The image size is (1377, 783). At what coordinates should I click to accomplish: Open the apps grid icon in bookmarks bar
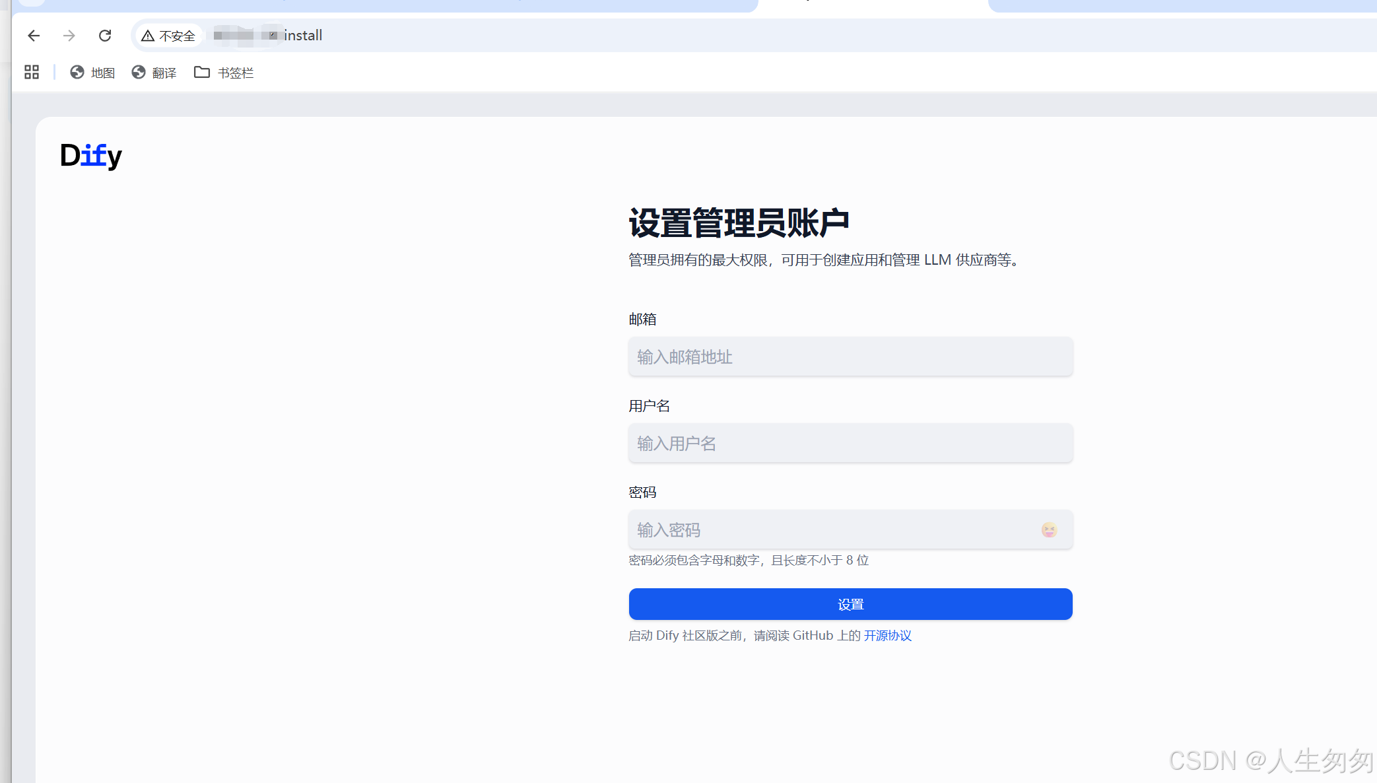(x=32, y=72)
